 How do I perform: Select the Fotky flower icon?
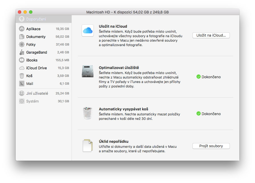(x=22, y=44)
